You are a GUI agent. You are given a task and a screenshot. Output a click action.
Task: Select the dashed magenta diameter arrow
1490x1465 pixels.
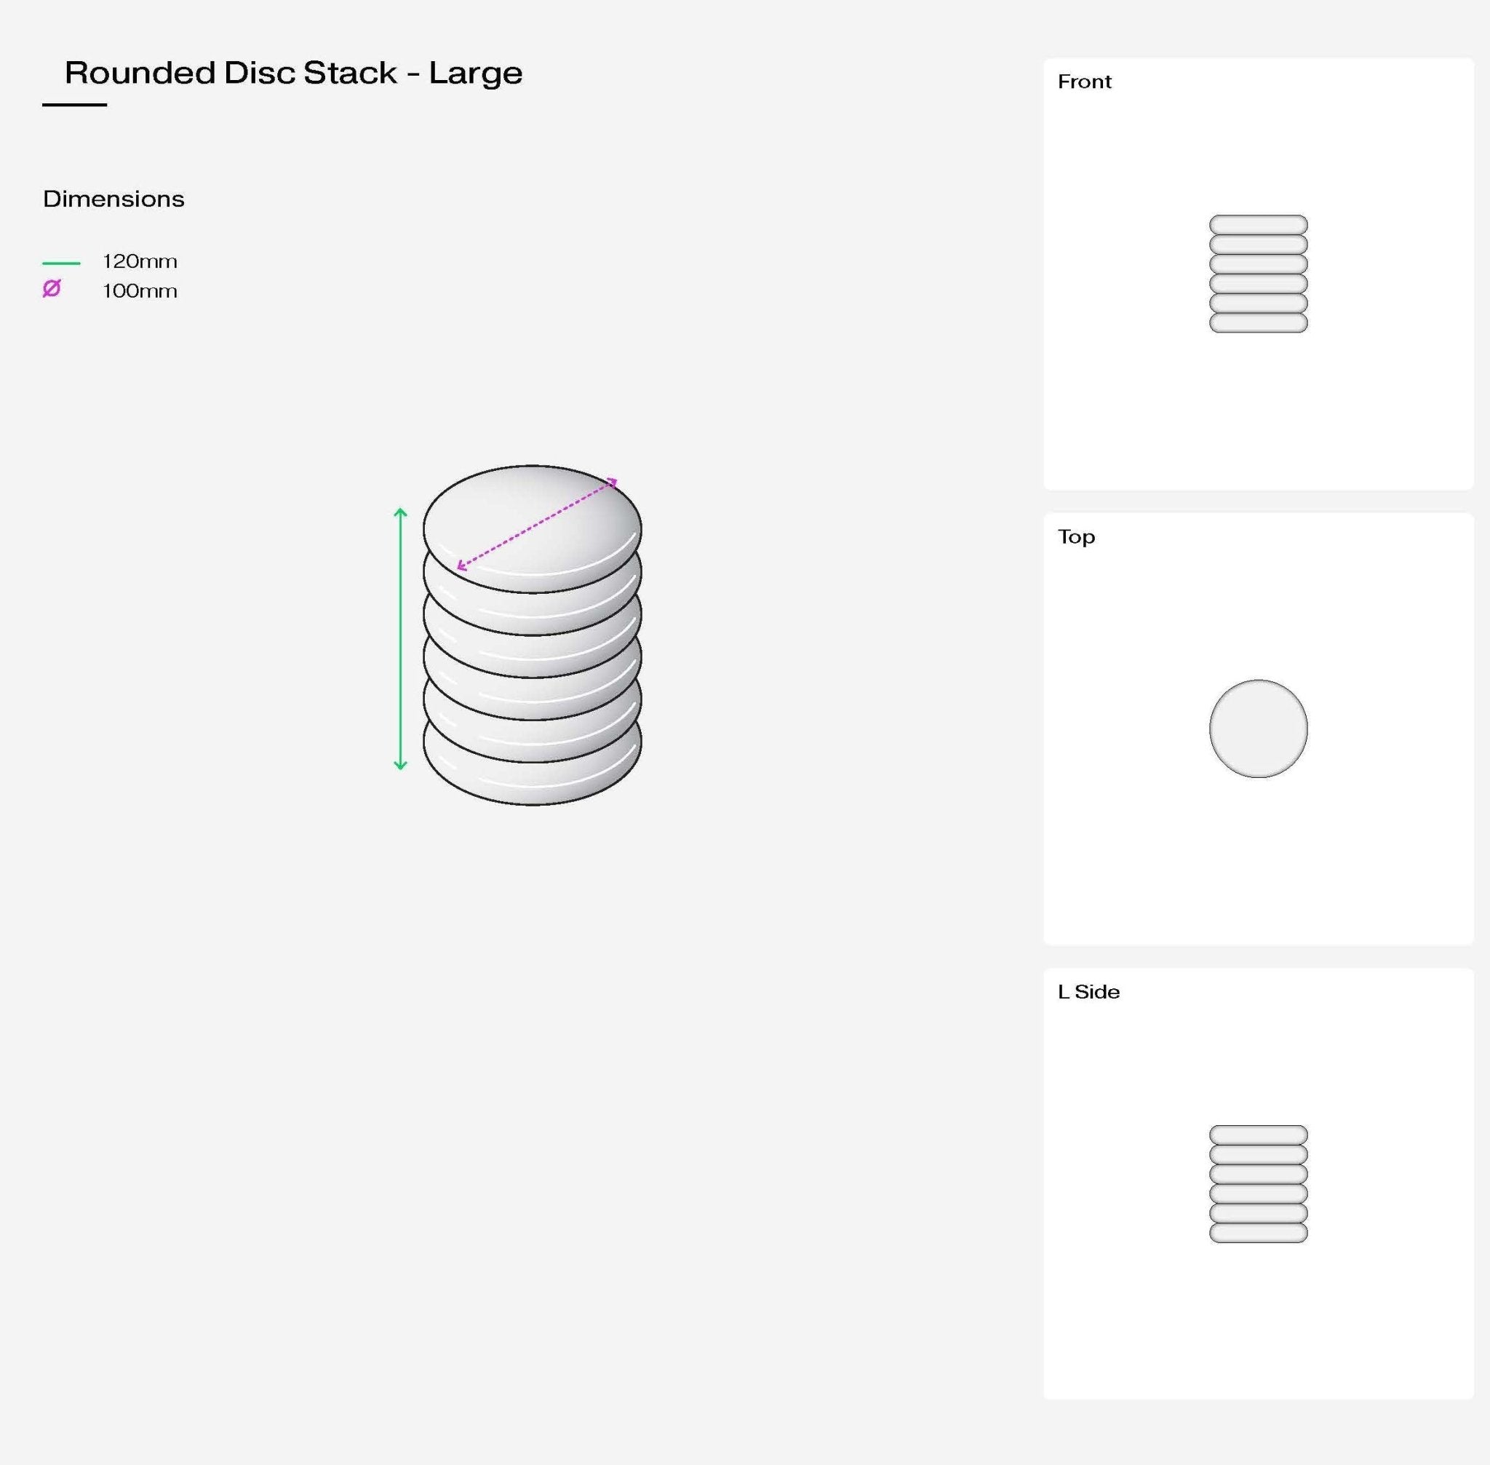538,523
